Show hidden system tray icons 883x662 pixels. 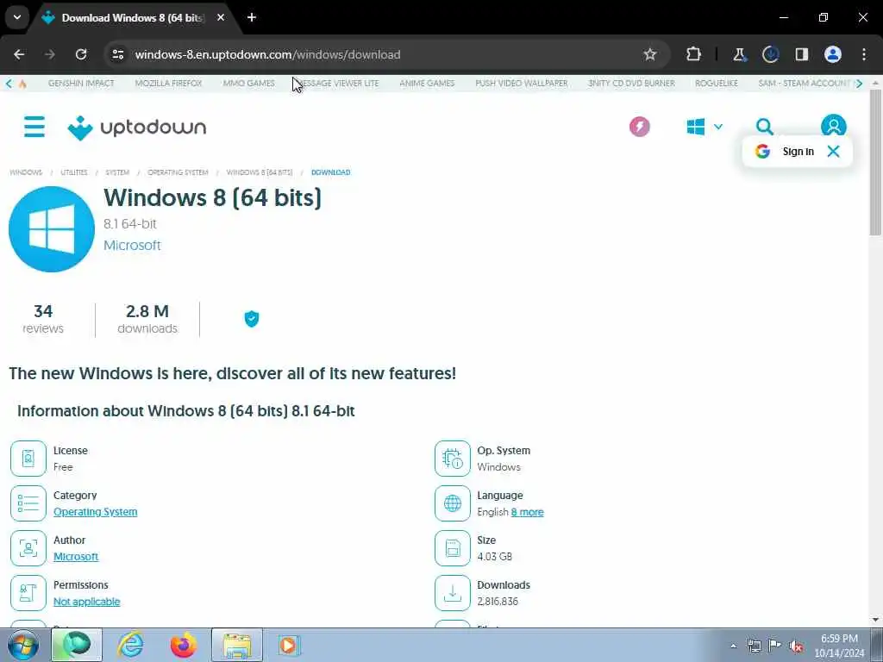[x=733, y=646]
